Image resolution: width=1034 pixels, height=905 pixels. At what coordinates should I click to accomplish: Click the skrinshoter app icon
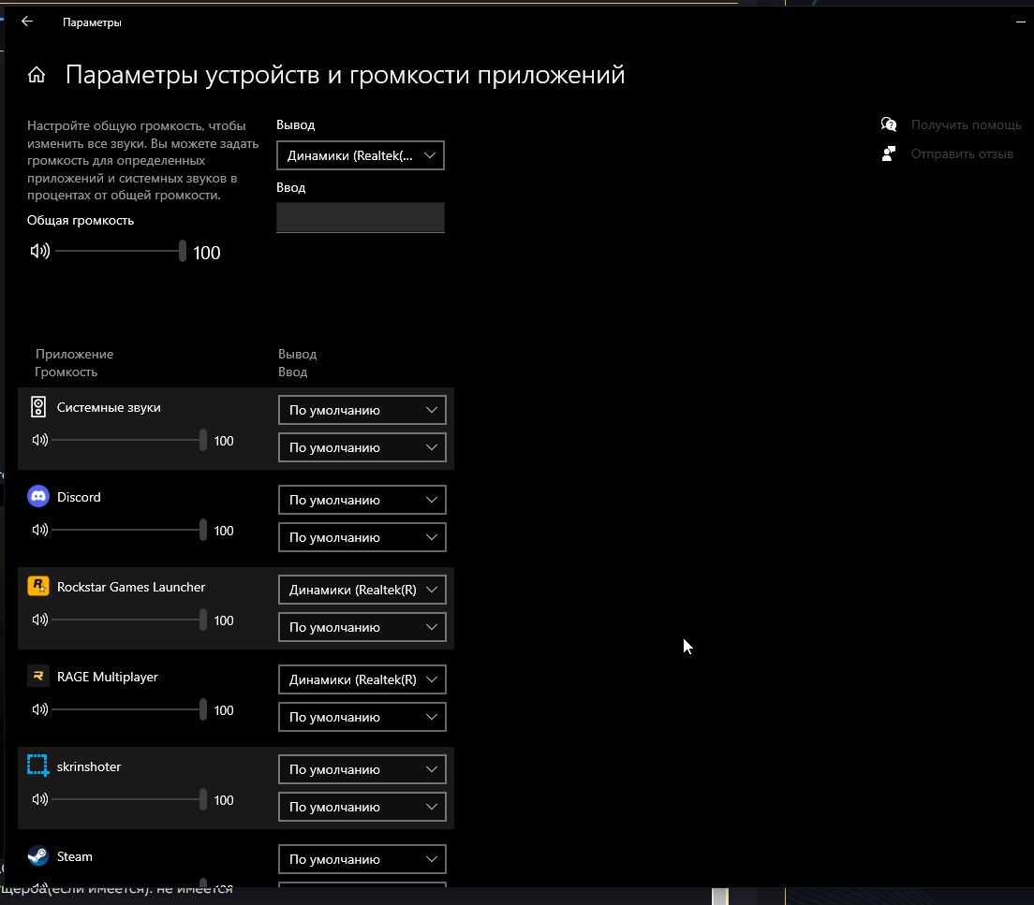pos(37,766)
